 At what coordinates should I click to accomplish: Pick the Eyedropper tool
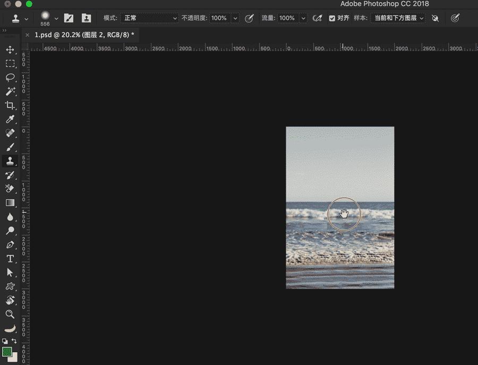pyautogui.click(x=10, y=120)
